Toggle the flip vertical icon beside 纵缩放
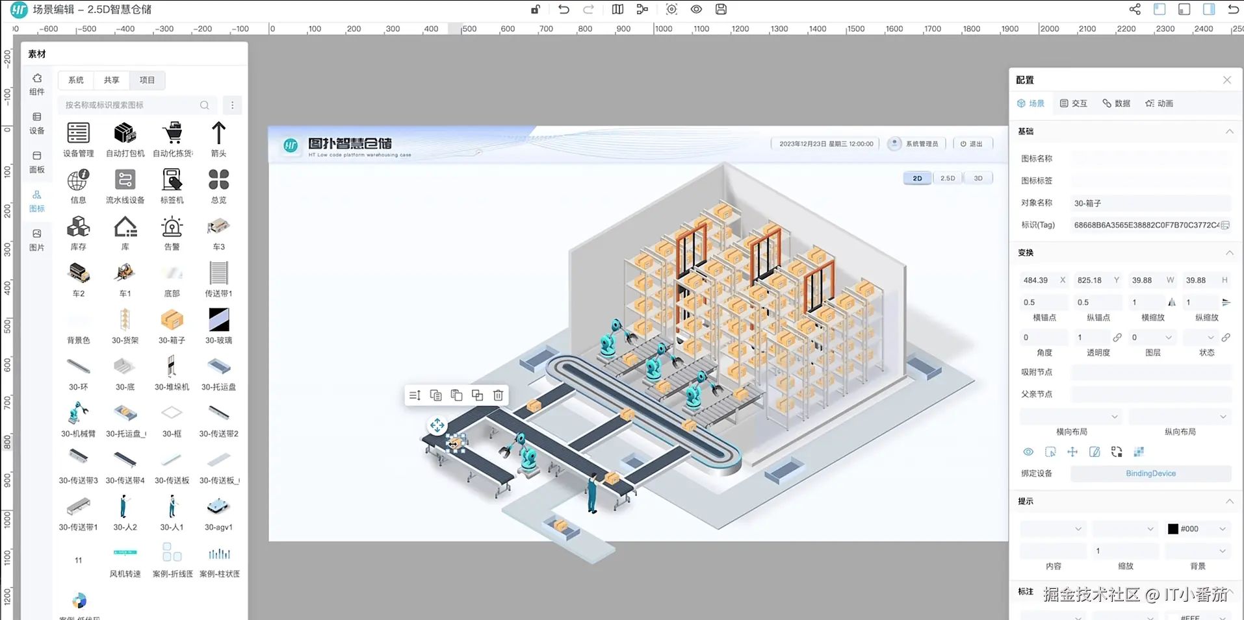Screen dimensions: 1244x620 (1226, 303)
